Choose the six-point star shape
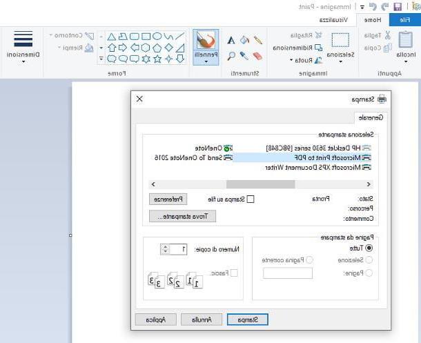 pyautogui.click(x=146, y=59)
